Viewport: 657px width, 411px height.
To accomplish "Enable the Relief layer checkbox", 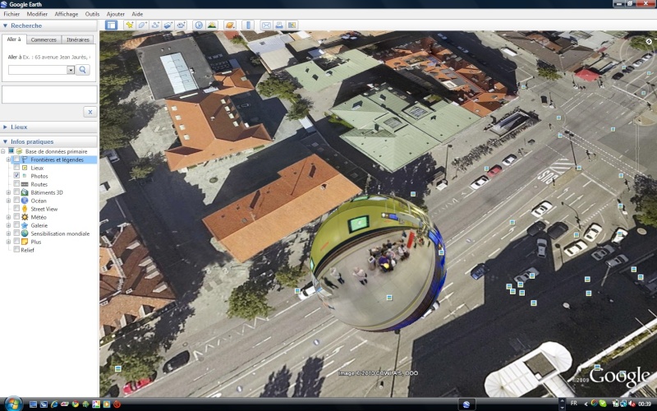I will tap(16, 250).
